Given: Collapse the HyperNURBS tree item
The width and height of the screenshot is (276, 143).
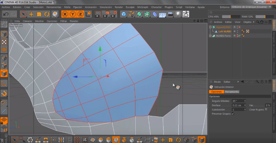Looking at the screenshot, I should pos(211,27).
